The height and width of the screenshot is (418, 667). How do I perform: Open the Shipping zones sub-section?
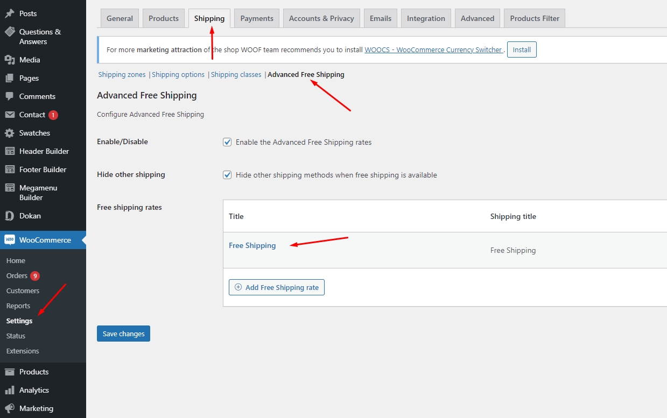tap(122, 75)
